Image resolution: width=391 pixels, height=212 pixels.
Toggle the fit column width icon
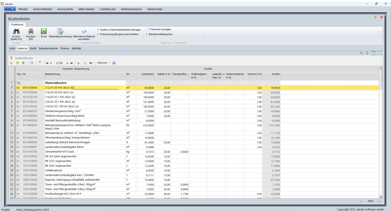tap(361, 53)
